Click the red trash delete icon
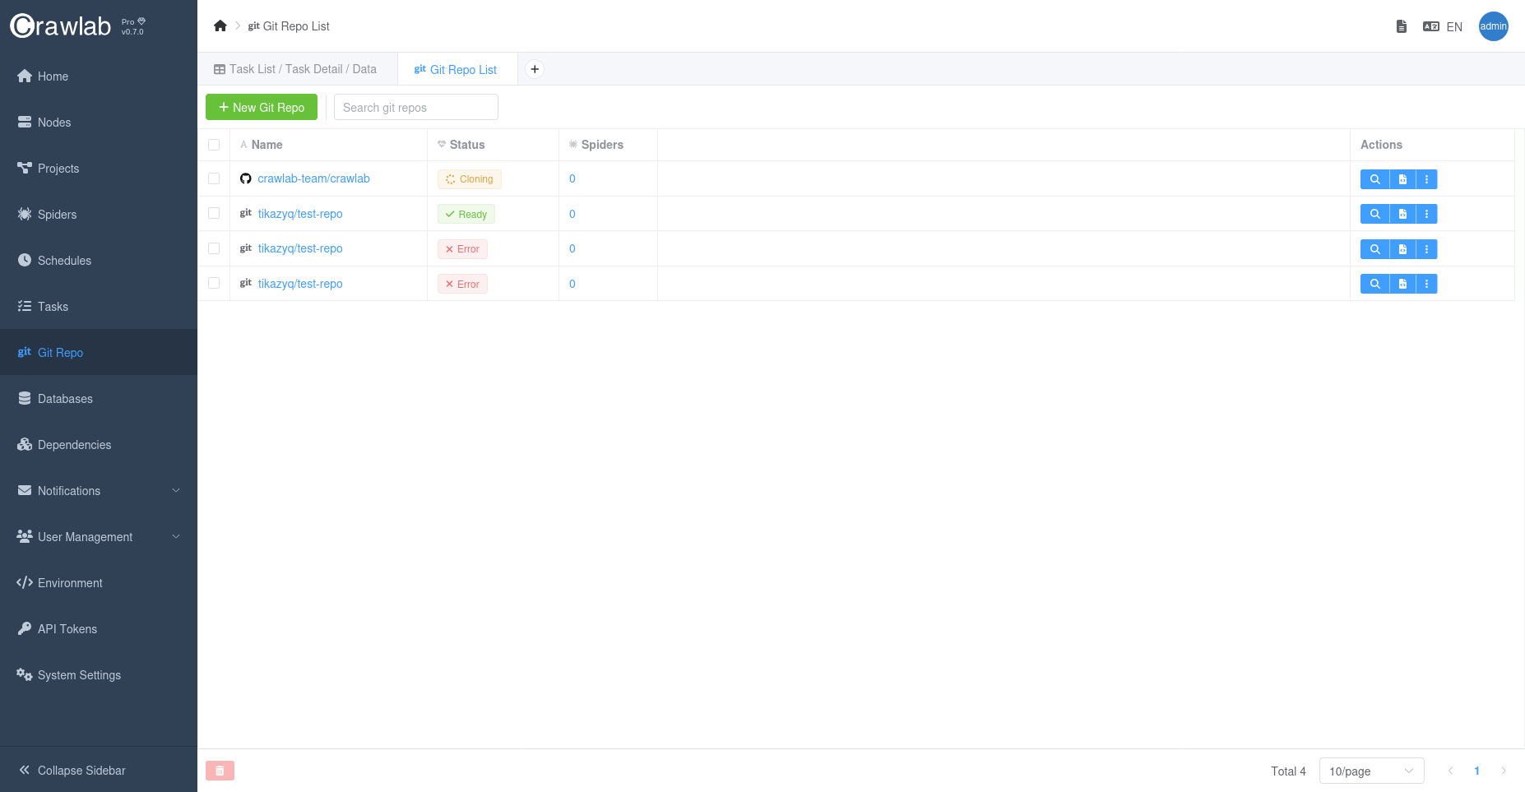Viewport: 1525px width, 792px height. point(220,771)
